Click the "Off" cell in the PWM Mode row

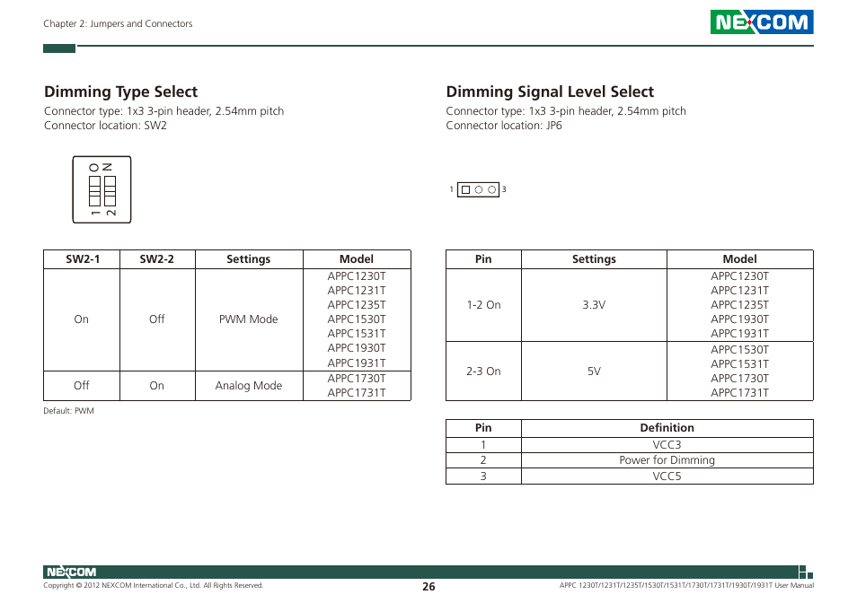[157, 319]
